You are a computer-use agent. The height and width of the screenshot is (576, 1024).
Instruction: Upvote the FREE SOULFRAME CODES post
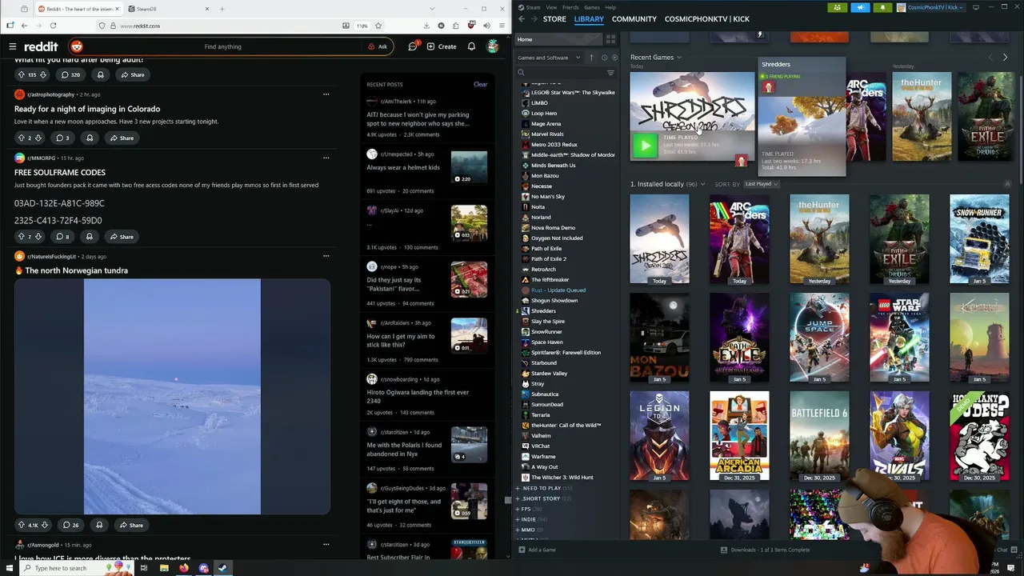[21, 236]
